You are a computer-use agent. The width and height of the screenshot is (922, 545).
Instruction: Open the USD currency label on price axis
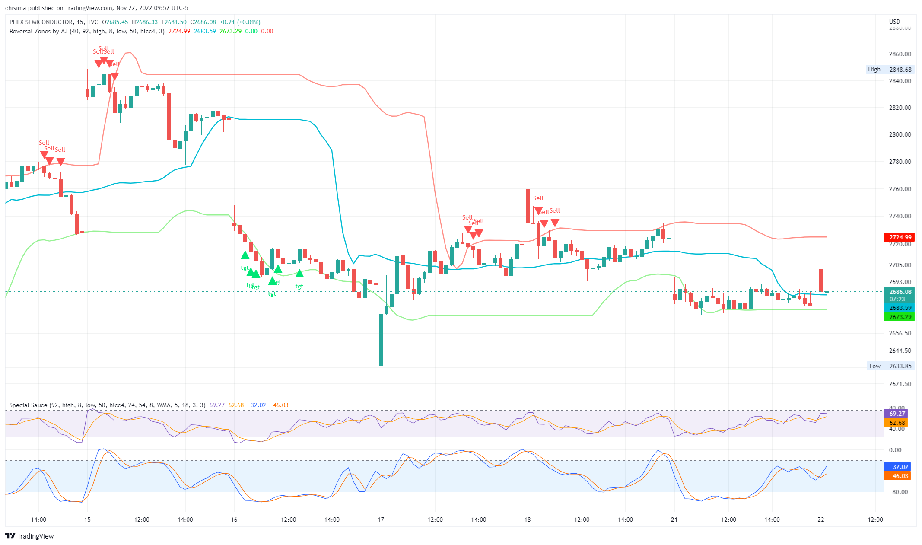(x=894, y=22)
